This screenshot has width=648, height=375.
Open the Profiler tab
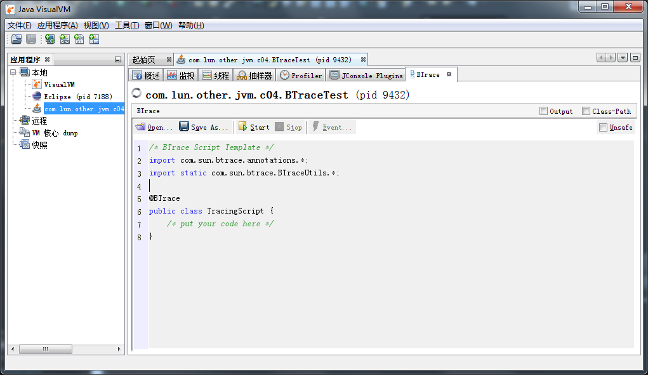pos(301,76)
